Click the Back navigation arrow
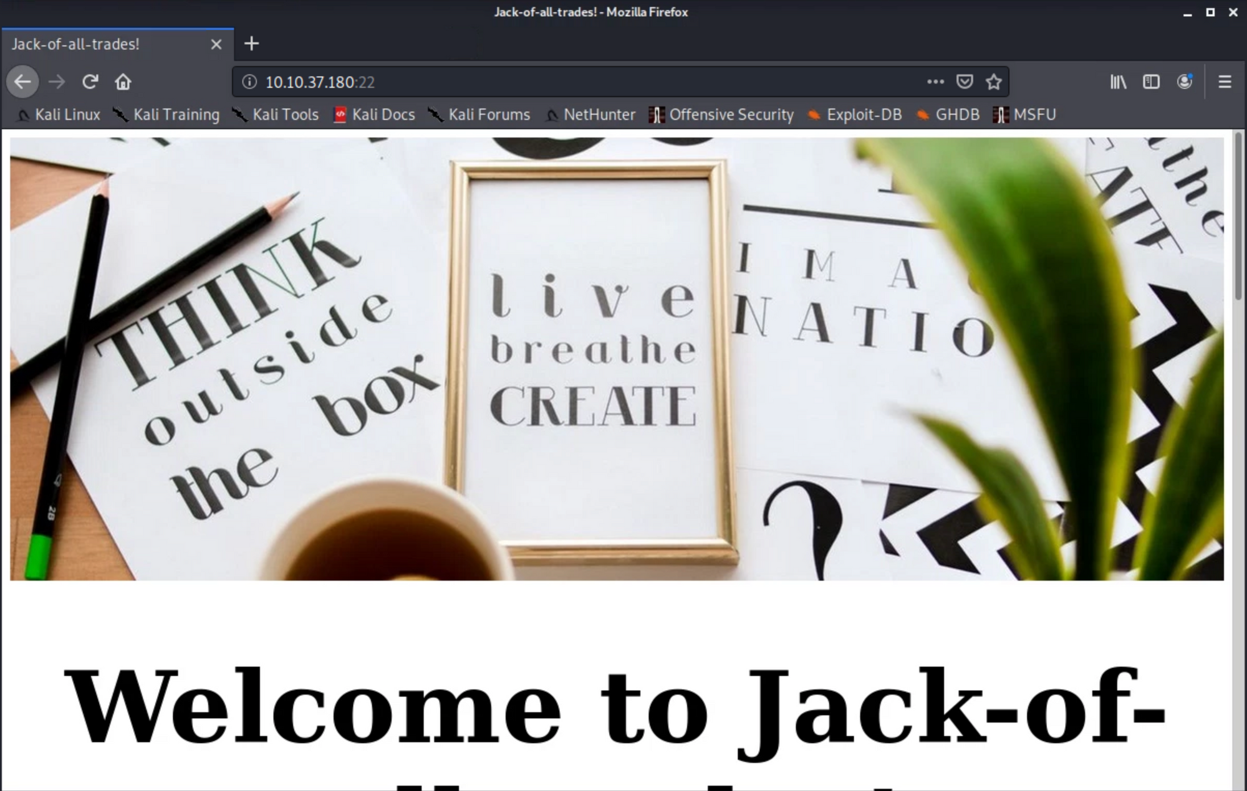 point(22,82)
